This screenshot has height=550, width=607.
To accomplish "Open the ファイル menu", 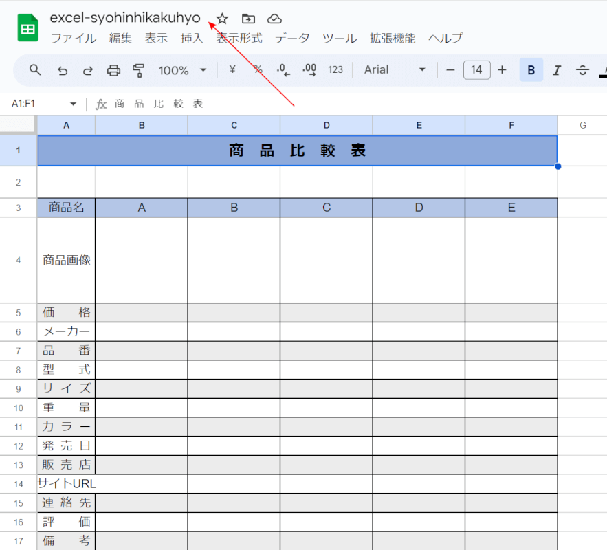I will tap(74, 38).
